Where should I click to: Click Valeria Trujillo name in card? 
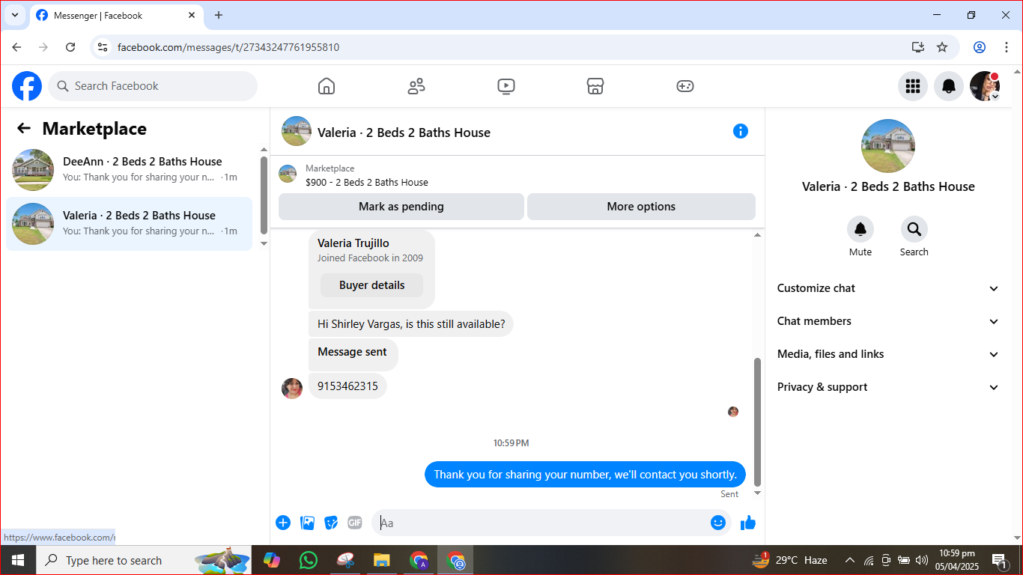(353, 243)
